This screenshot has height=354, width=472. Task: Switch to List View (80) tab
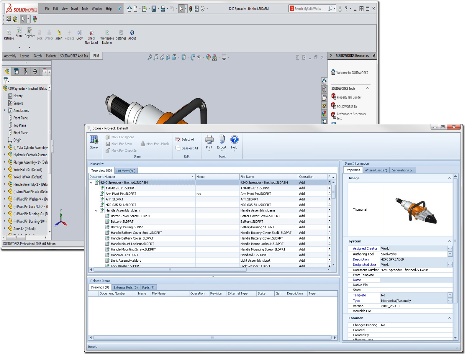point(126,171)
